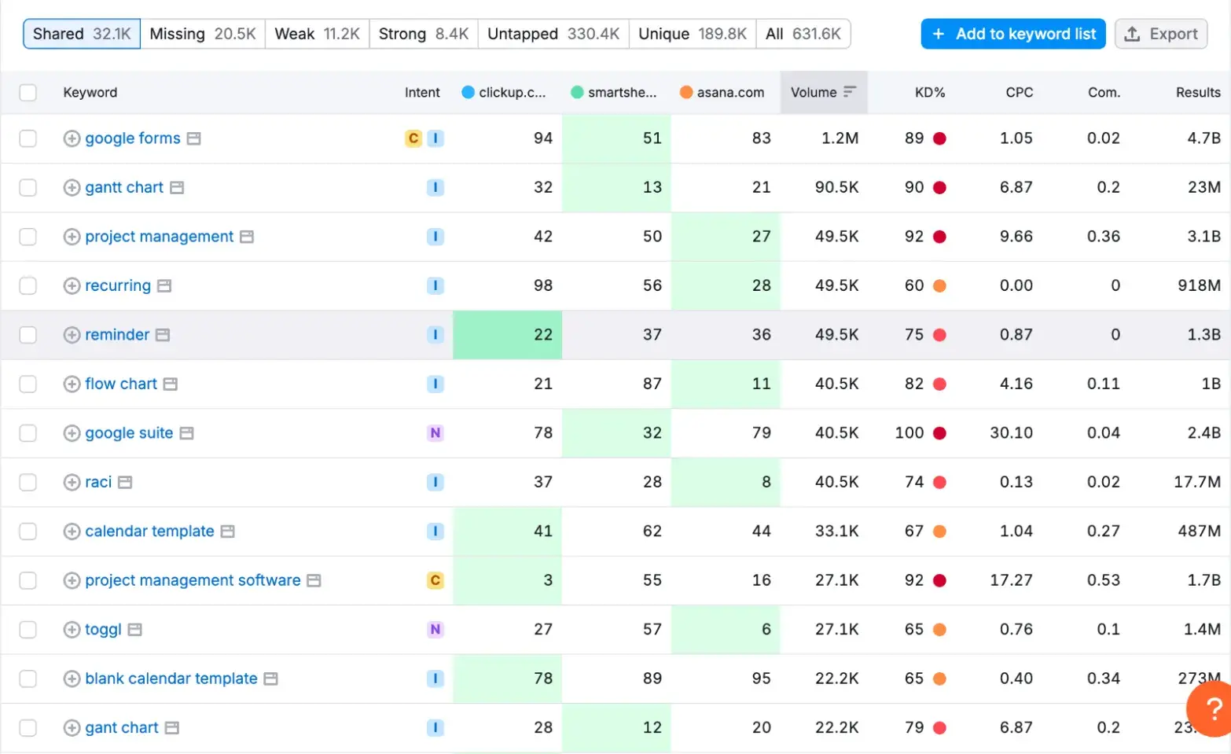The image size is (1231, 754).
Task: Open SERP icon next to raci
Action: pos(125,482)
